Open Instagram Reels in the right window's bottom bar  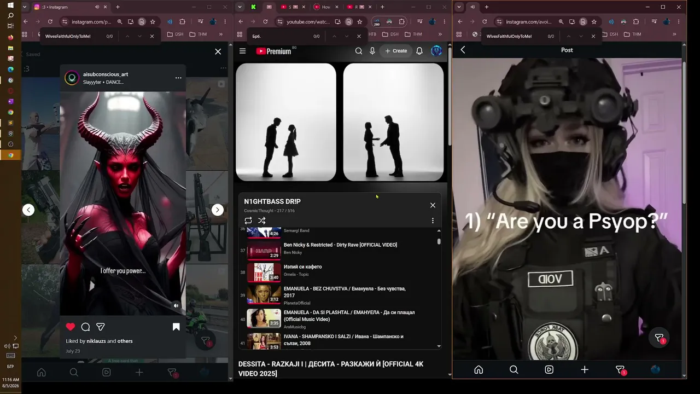[549, 369]
